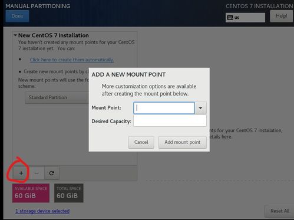Click the blue Done button
The height and width of the screenshot is (220, 294).
(x=17, y=16)
